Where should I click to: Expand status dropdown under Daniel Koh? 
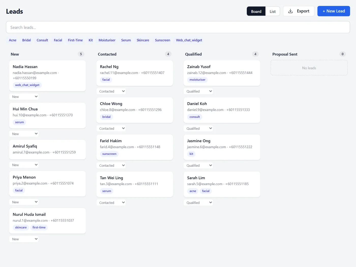198,128
